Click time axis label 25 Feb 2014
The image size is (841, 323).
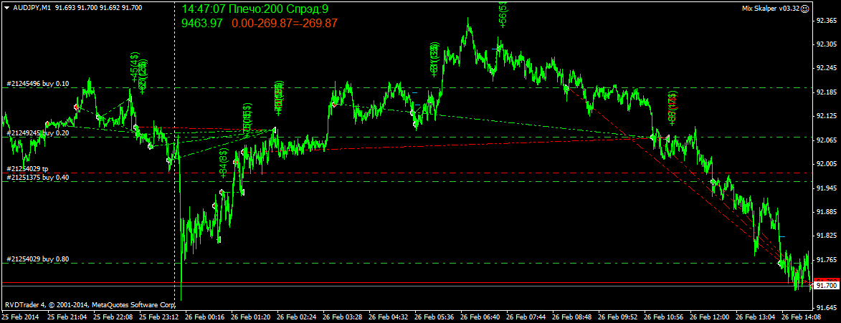[19, 318]
